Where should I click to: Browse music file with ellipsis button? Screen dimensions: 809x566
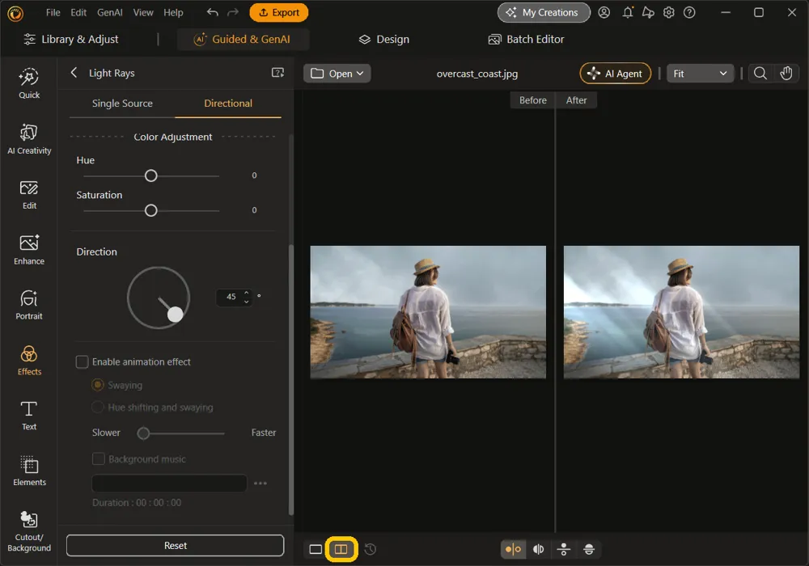coord(260,484)
